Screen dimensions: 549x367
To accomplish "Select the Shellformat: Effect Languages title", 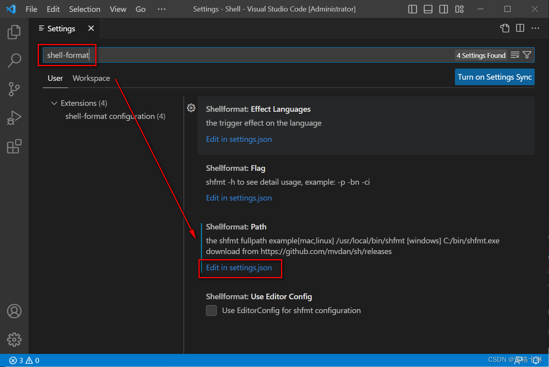I will click(x=258, y=109).
